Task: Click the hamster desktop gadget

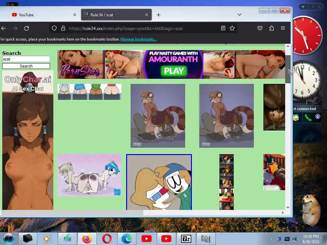Action: coord(311,210)
